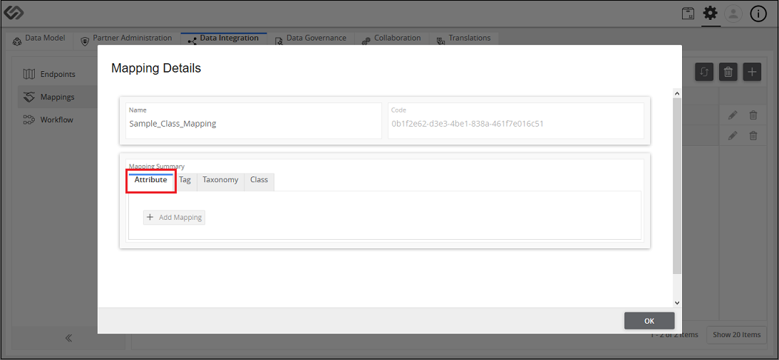779x360 pixels.
Task: Select Endpoints in the sidebar
Action: (58, 75)
